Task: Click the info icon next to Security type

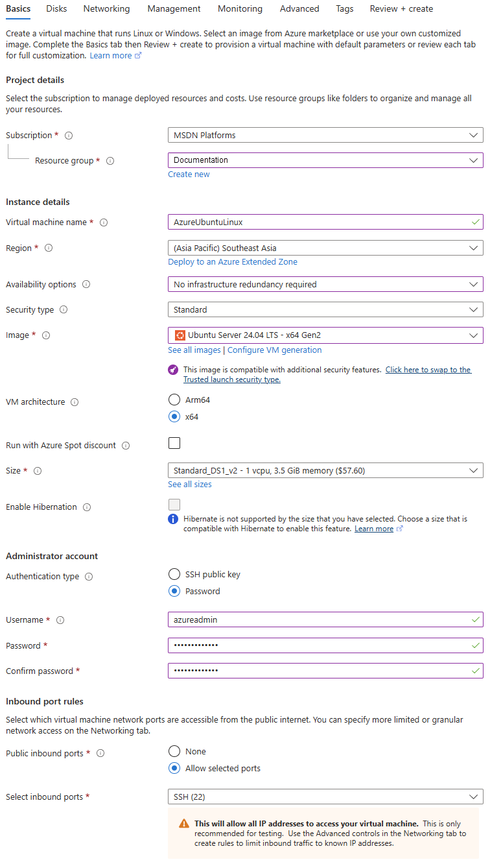Action: click(64, 310)
